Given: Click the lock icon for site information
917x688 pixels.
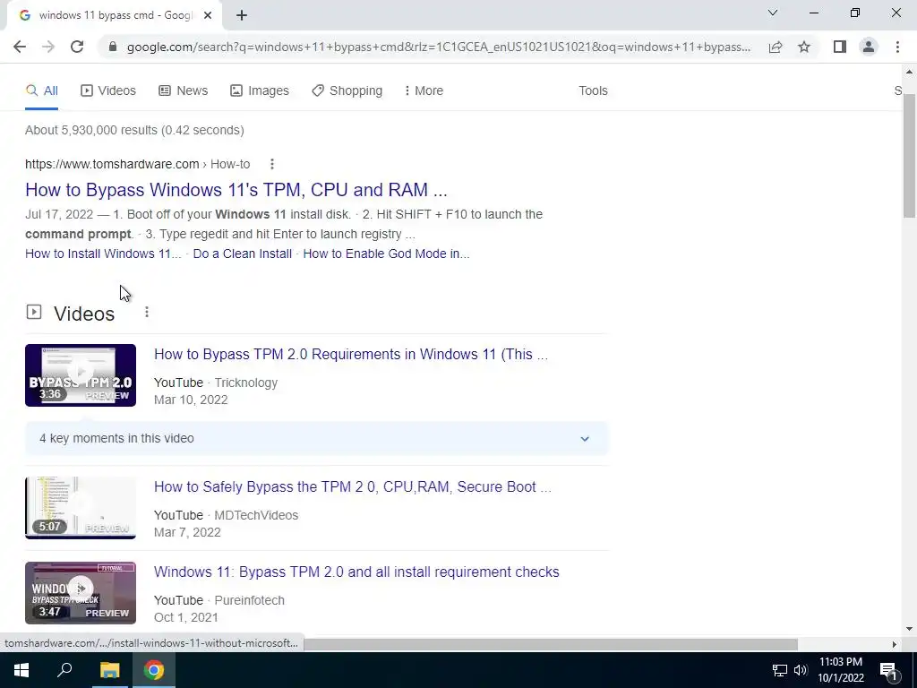Looking at the screenshot, I should click(113, 47).
